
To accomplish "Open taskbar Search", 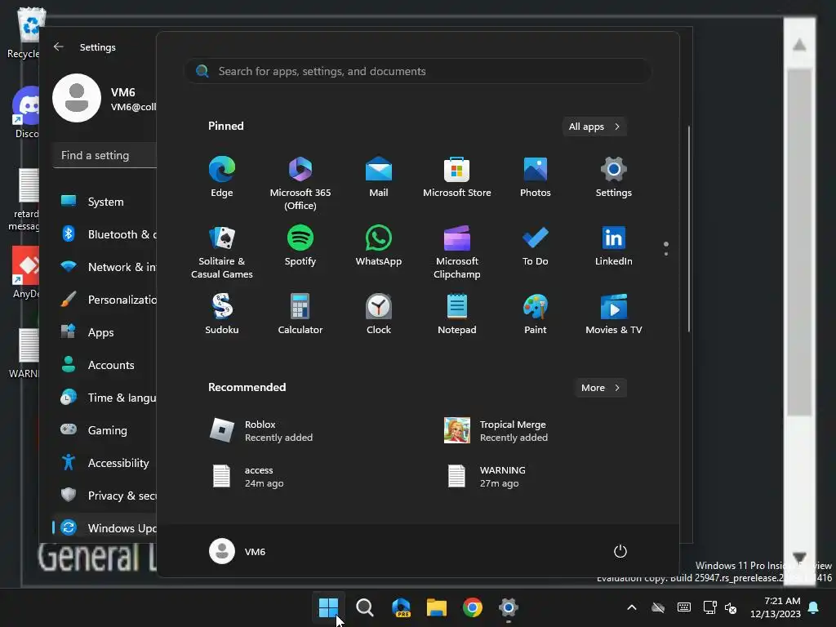I will click(365, 607).
